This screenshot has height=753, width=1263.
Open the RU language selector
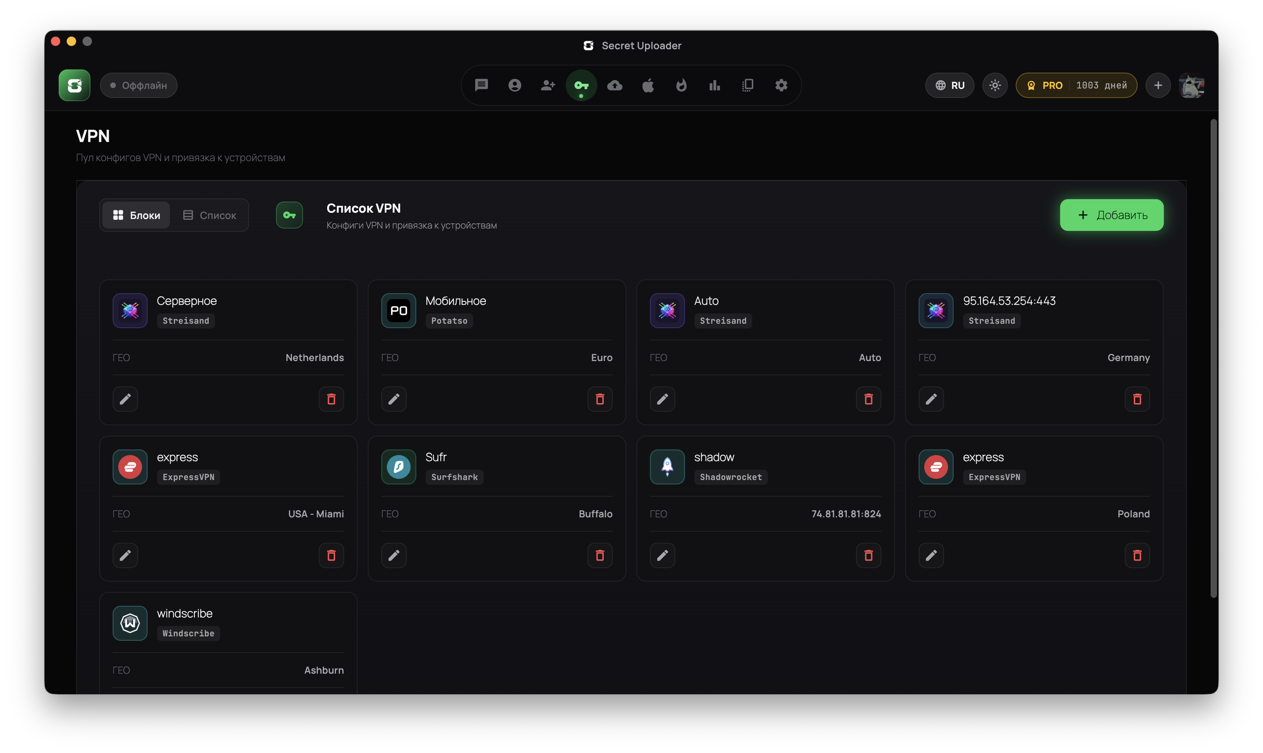pos(950,85)
